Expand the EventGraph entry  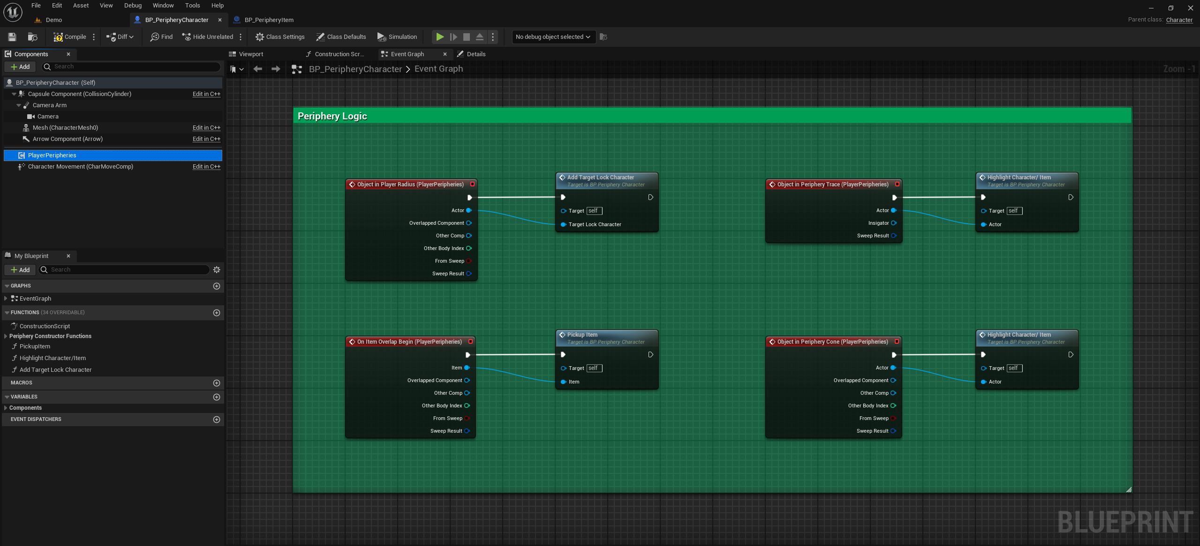[x=5, y=299]
